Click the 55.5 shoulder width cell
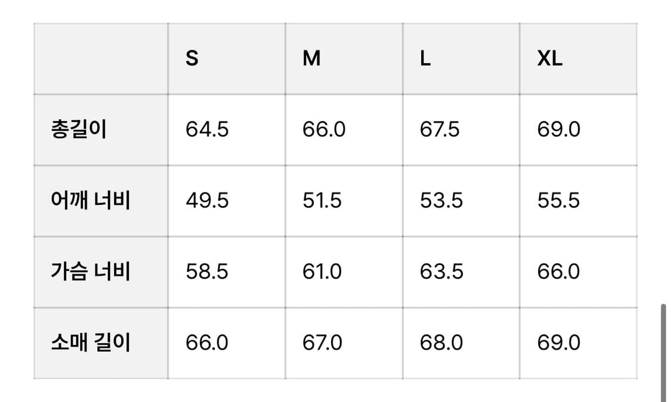Image resolution: width=671 pixels, height=402 pixels. point(558,201)
